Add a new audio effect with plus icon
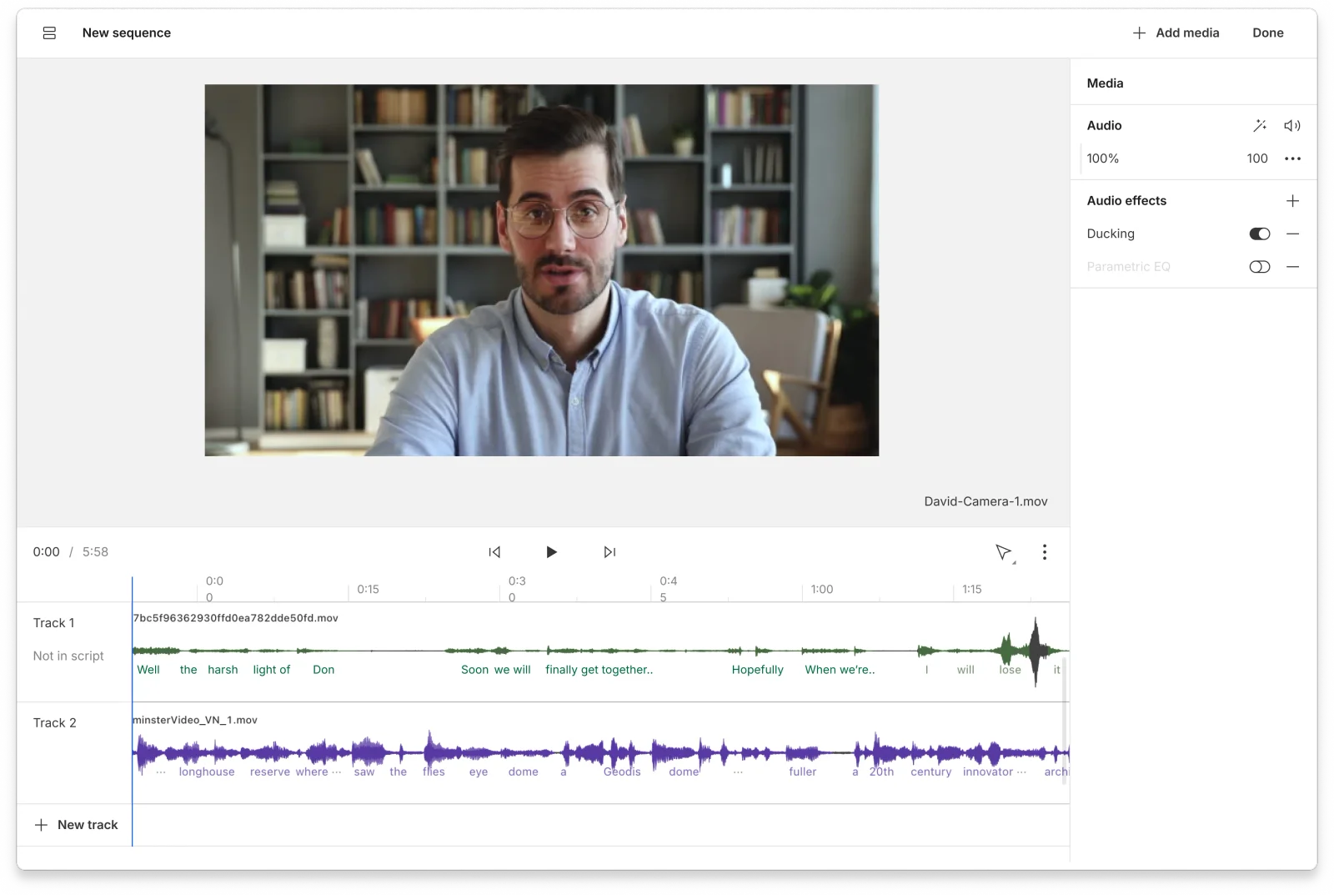This screenshot has width=1334, height=895. (1293, 200)
